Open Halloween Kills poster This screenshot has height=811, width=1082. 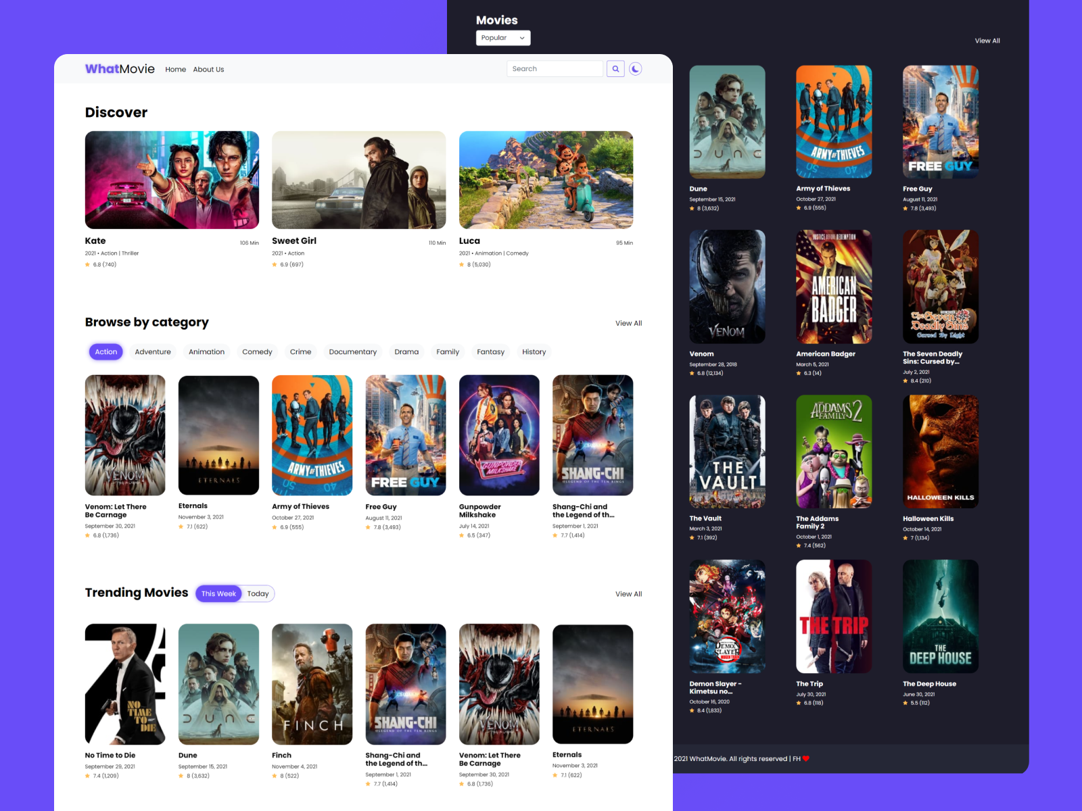[941, 451]
